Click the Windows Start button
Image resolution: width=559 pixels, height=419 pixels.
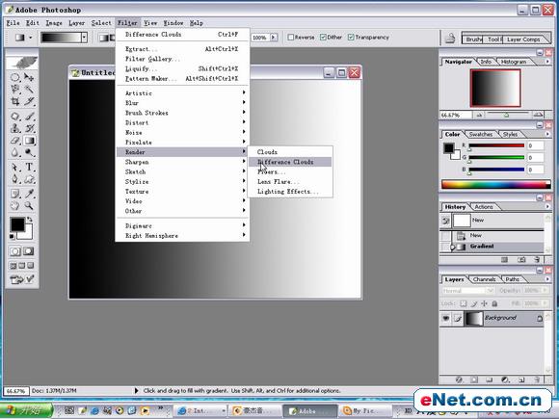coord(26,410)
